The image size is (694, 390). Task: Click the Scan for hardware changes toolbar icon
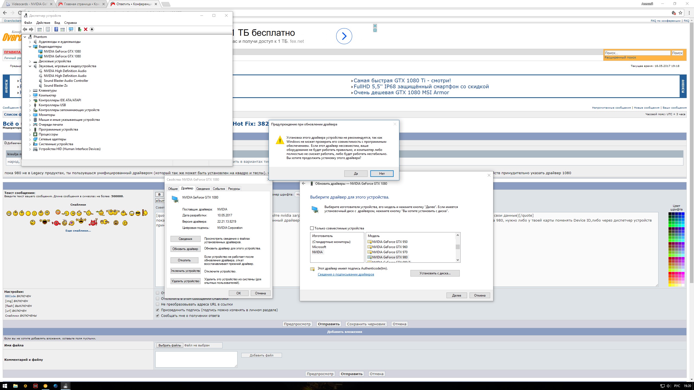click(x=71, y=29)
